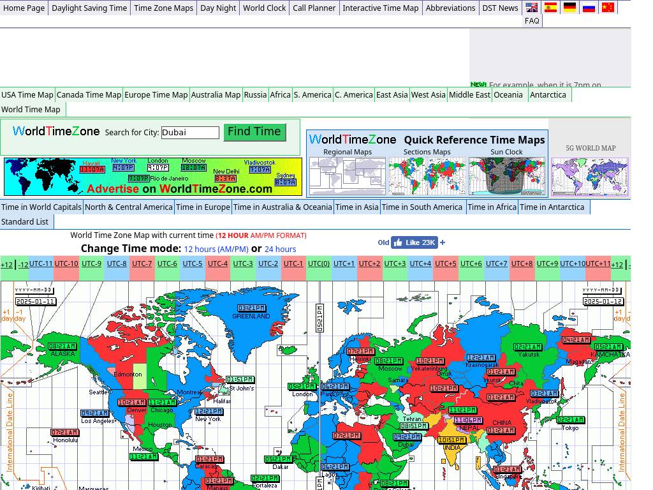Select the UTC-11 zone header
Screen dimensions: 653x490
(41, 264)
